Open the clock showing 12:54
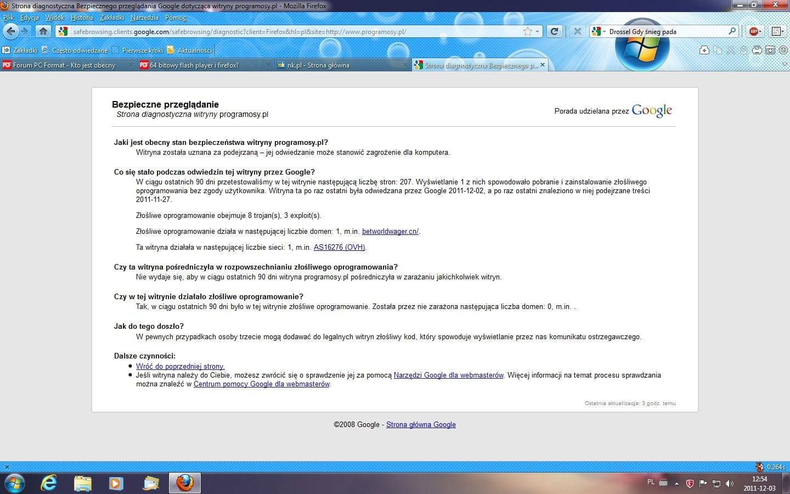 pos(760,484)
